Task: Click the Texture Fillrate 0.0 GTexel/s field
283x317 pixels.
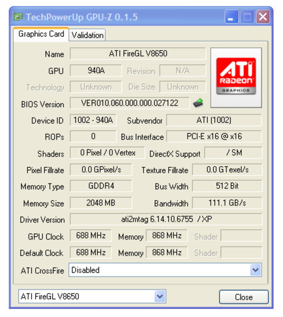Action: (227, 170)
